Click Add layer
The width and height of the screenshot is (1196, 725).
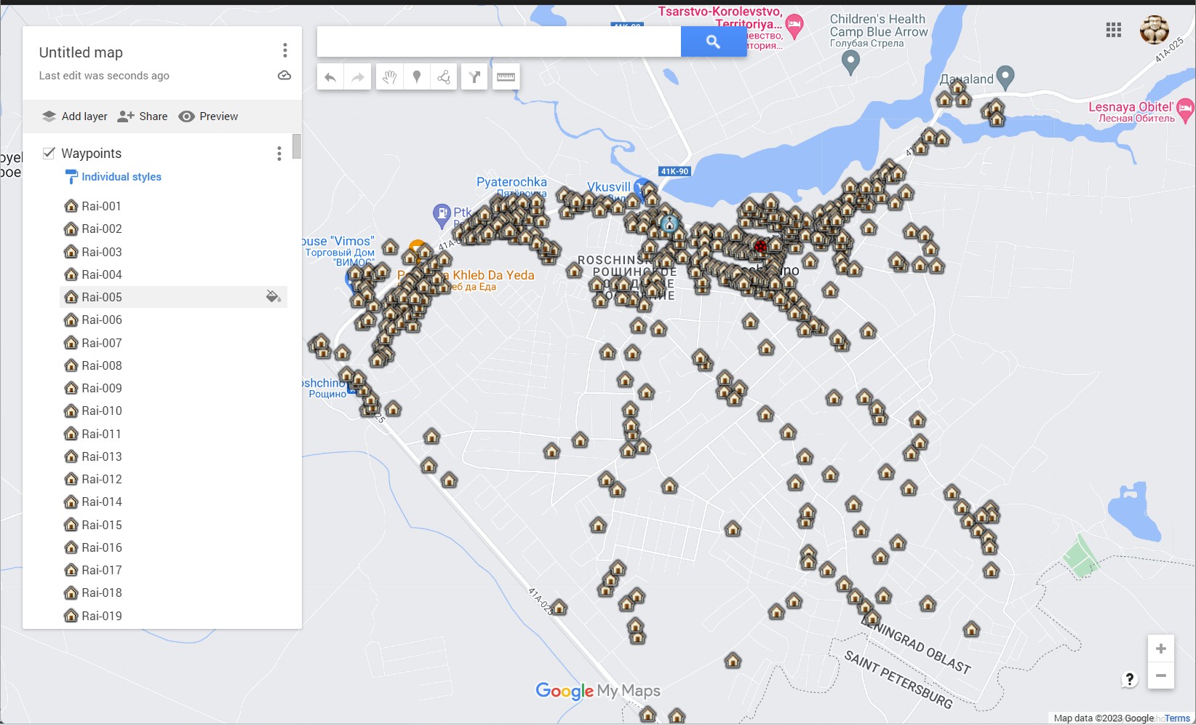(74, 116)
